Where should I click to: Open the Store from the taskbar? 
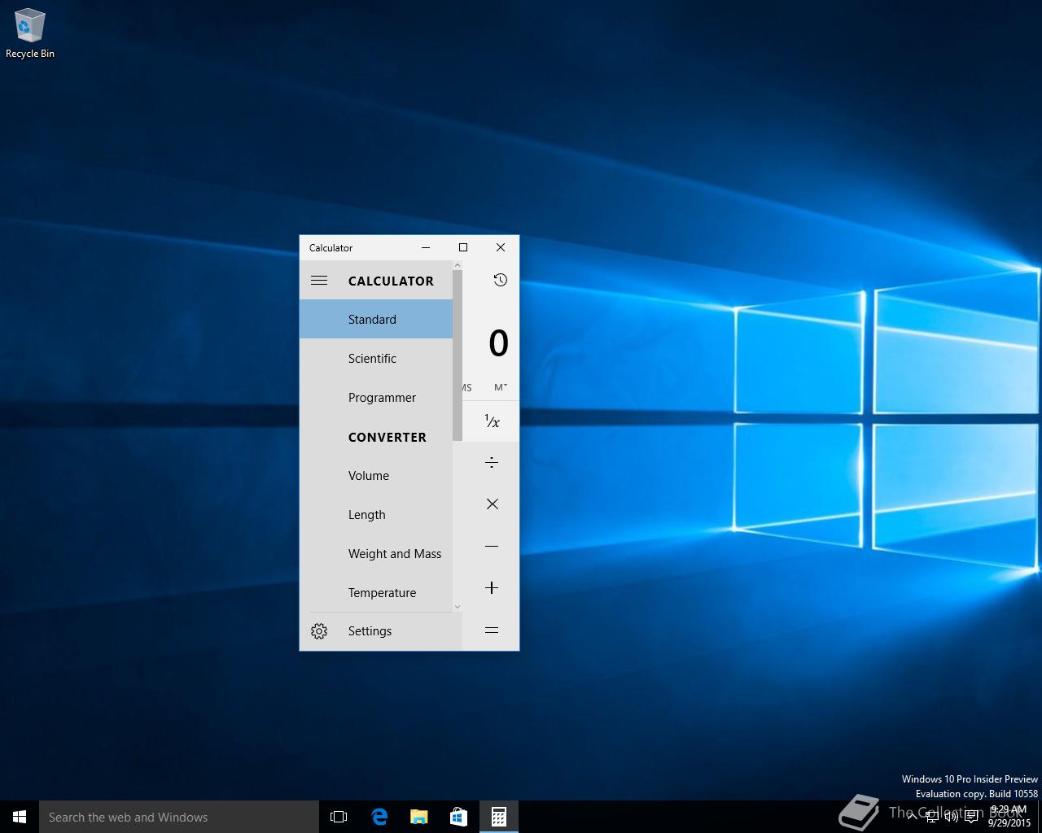coord(458,817)
